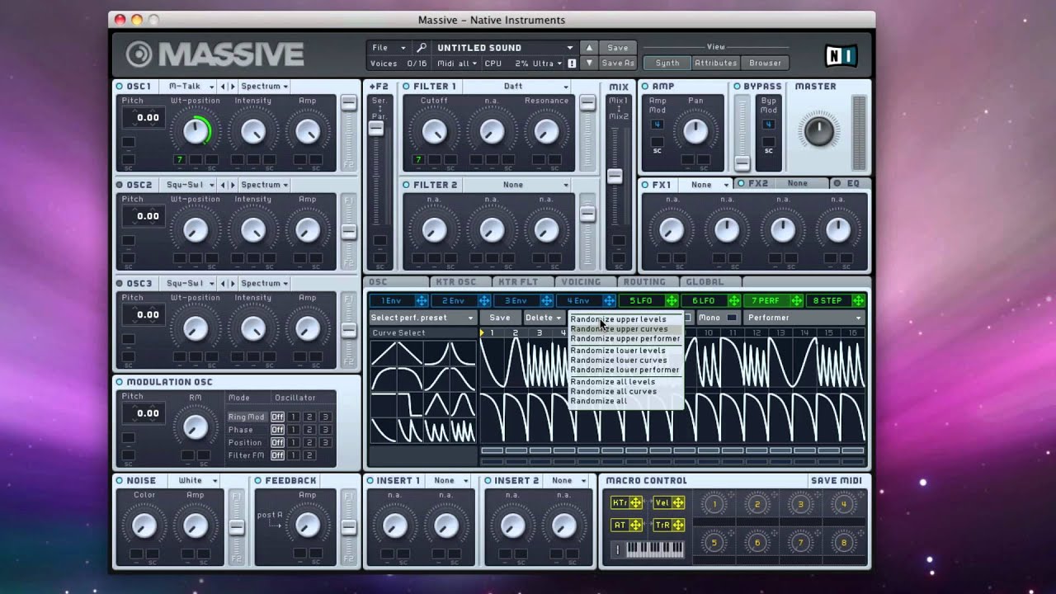Open OSC1 Spectrum mode dropdown
Screen dimensions: 1056x594
264,87
